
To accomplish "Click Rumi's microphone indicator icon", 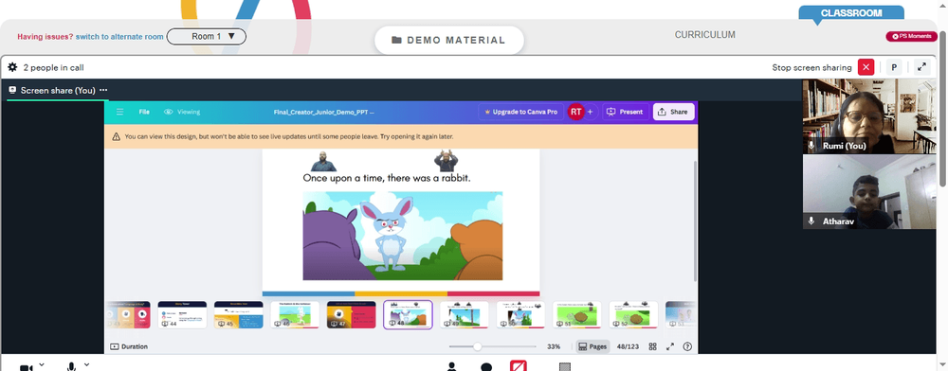I will pyautogui.click(x=812, y=146).
